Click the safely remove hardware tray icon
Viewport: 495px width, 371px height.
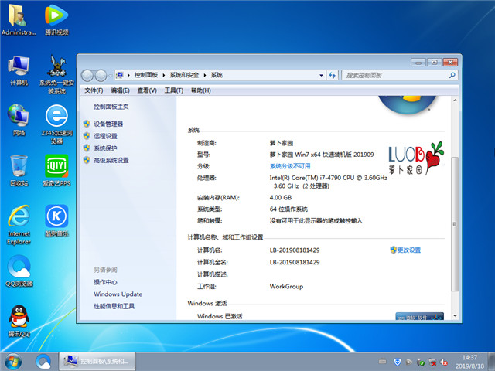tap(421, 362)
